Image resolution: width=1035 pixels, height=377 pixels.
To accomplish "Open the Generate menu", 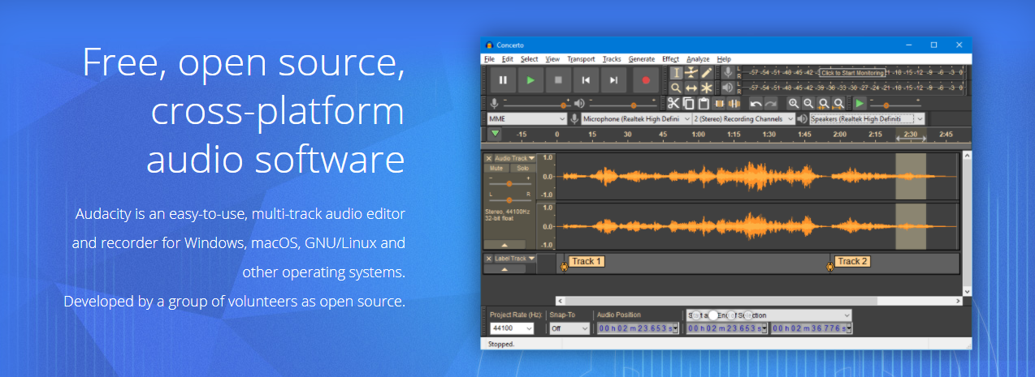I will 642,58.
